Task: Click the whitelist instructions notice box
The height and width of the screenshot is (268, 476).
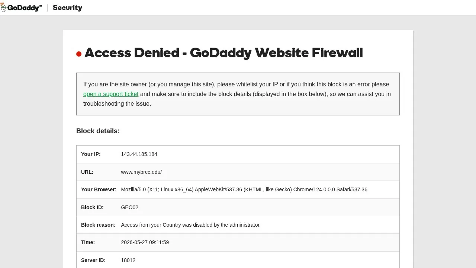Action: point(238,94)
